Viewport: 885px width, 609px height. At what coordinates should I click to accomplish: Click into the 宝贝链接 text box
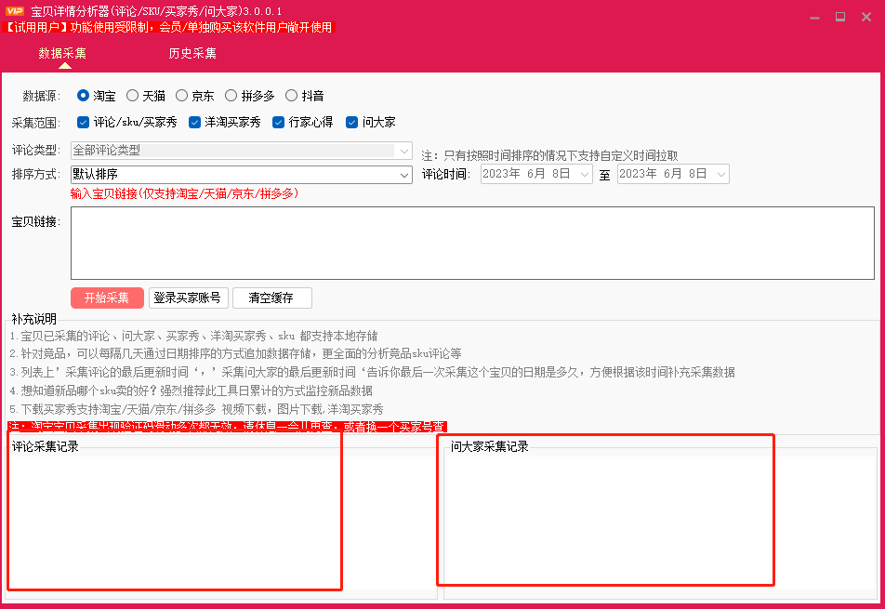[472, 243]
